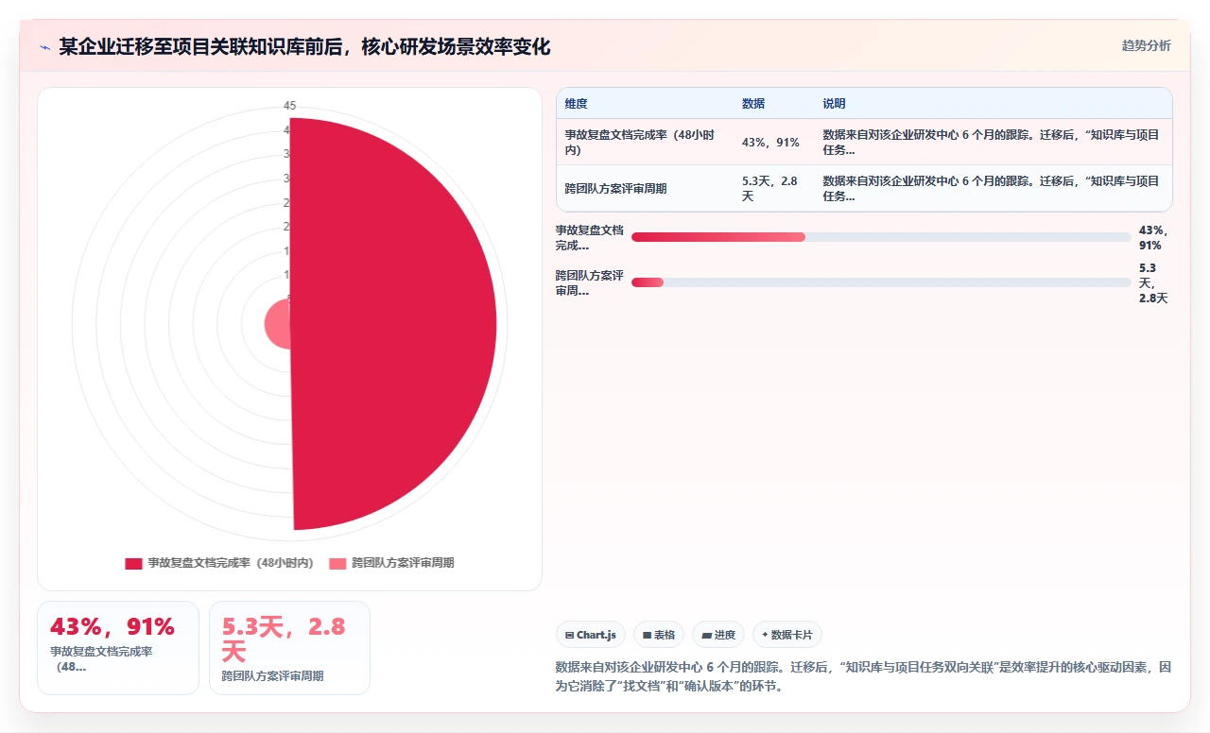Toggle legend item 跨团队方案评审周期
This screenshot has width=1210, height=733.
click(391, 563)
